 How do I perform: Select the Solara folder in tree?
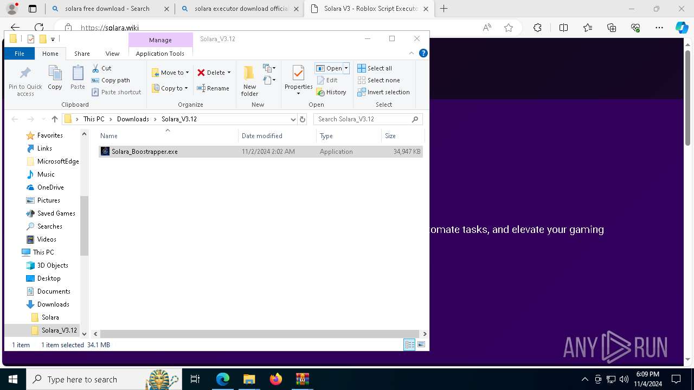coord(50,317)
